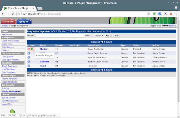Open the Chromium profile avatar

(176, 8)
